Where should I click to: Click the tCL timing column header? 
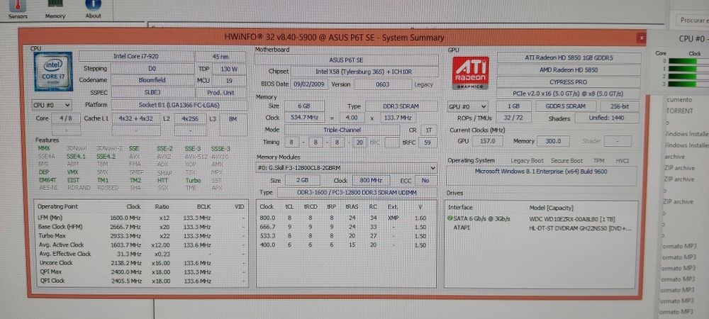coord(289,207)
